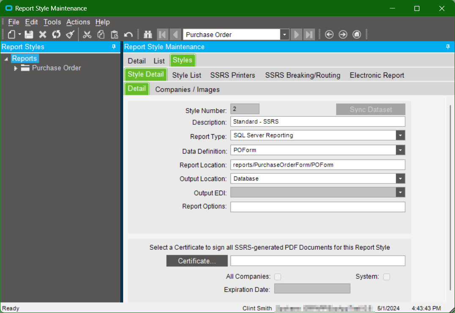
Task: Click into the Report Options field
Action: coord(318,207)
